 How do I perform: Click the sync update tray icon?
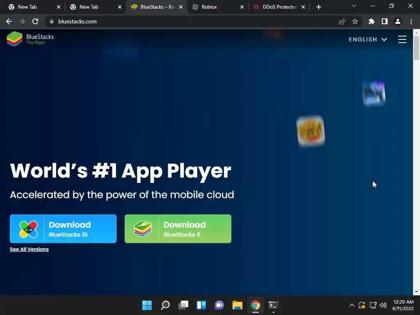(x=362, y=305)
